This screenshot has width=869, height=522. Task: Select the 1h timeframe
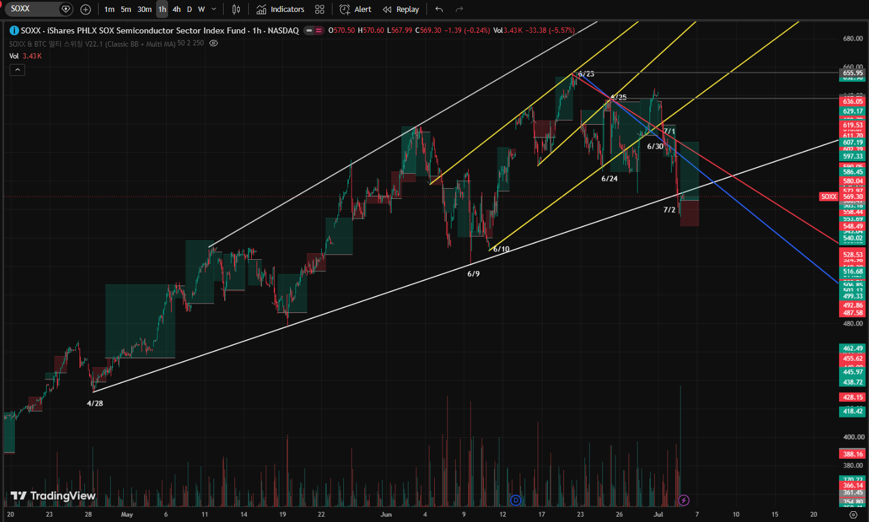click(x=162, y=9)
